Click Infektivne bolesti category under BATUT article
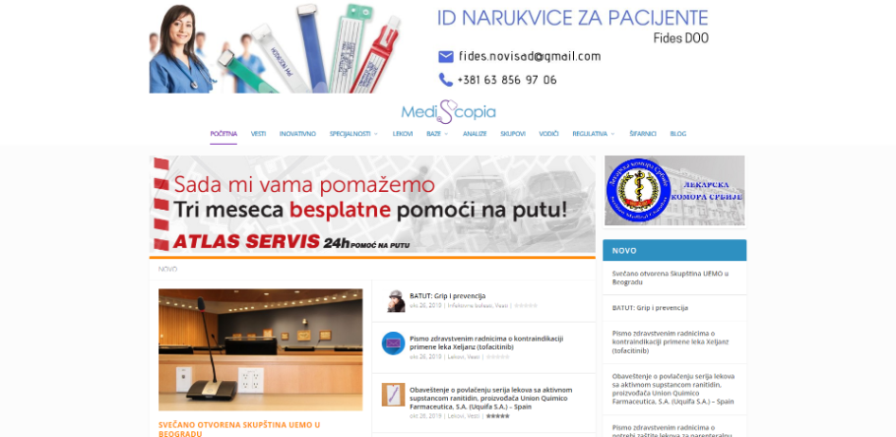Screen dimensions: 896x437 (469, 306)
